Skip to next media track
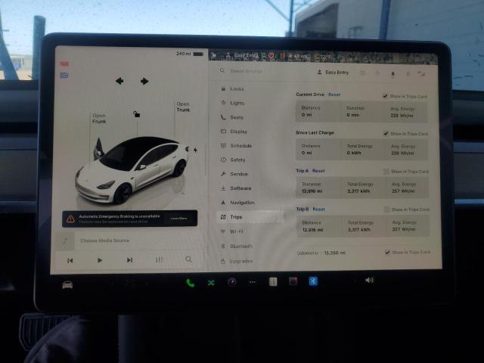Viewport: 484px width, 363px height. [x=129, y=260]
